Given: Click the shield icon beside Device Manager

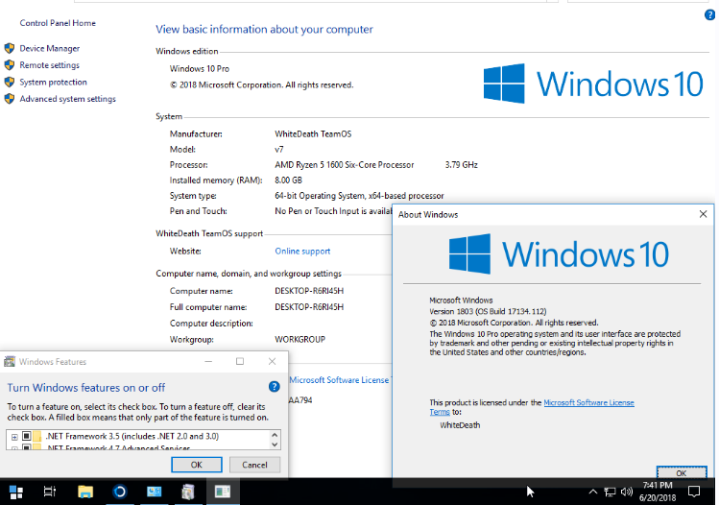Looking at the screenshot, I should [x=10, y=48].
